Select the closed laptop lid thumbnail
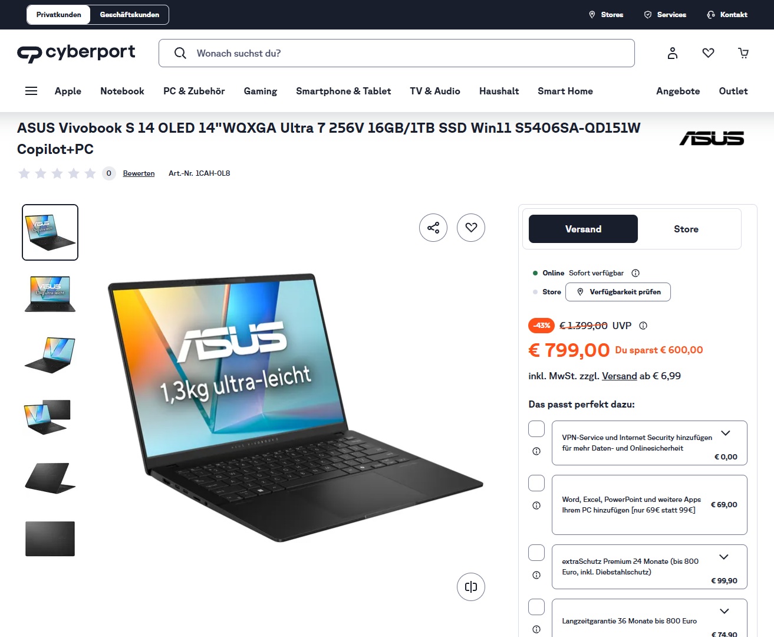 click(50, 539)
